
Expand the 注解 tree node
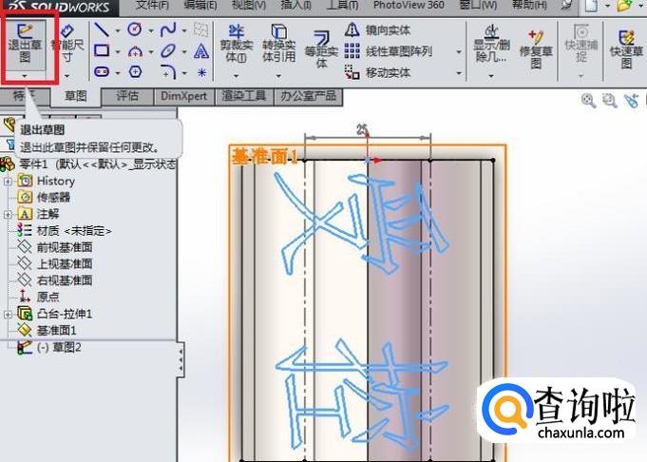(8, 214)
